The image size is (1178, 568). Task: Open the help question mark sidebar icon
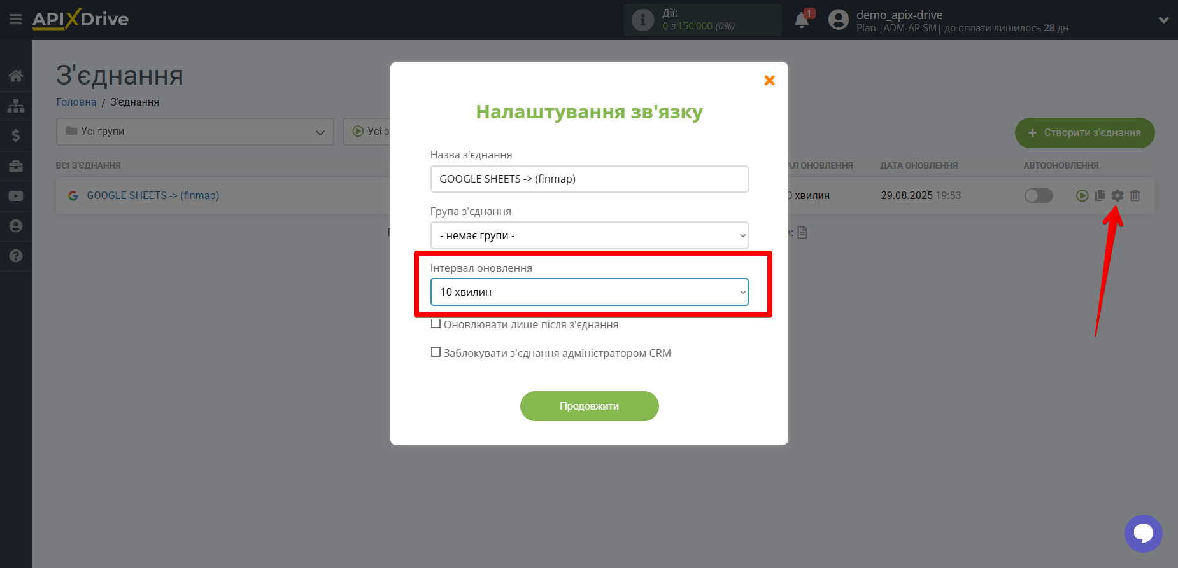point(16,256)
